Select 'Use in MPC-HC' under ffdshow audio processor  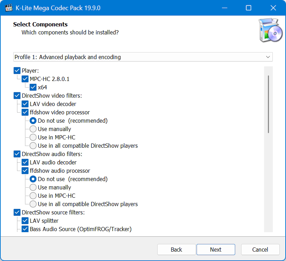pos(33,196)
